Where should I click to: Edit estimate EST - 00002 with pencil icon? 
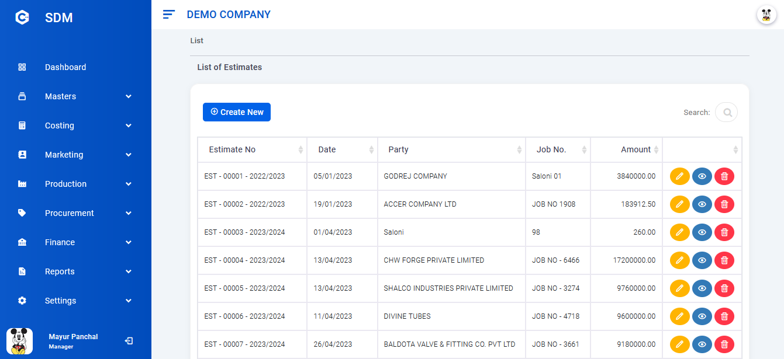[679, 204]
